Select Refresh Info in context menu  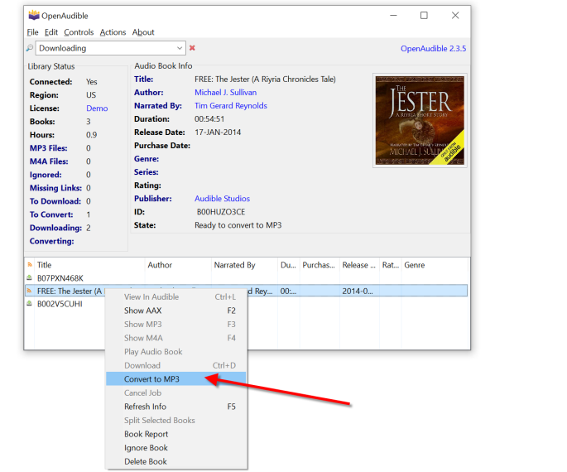click(x=176, y=407)
